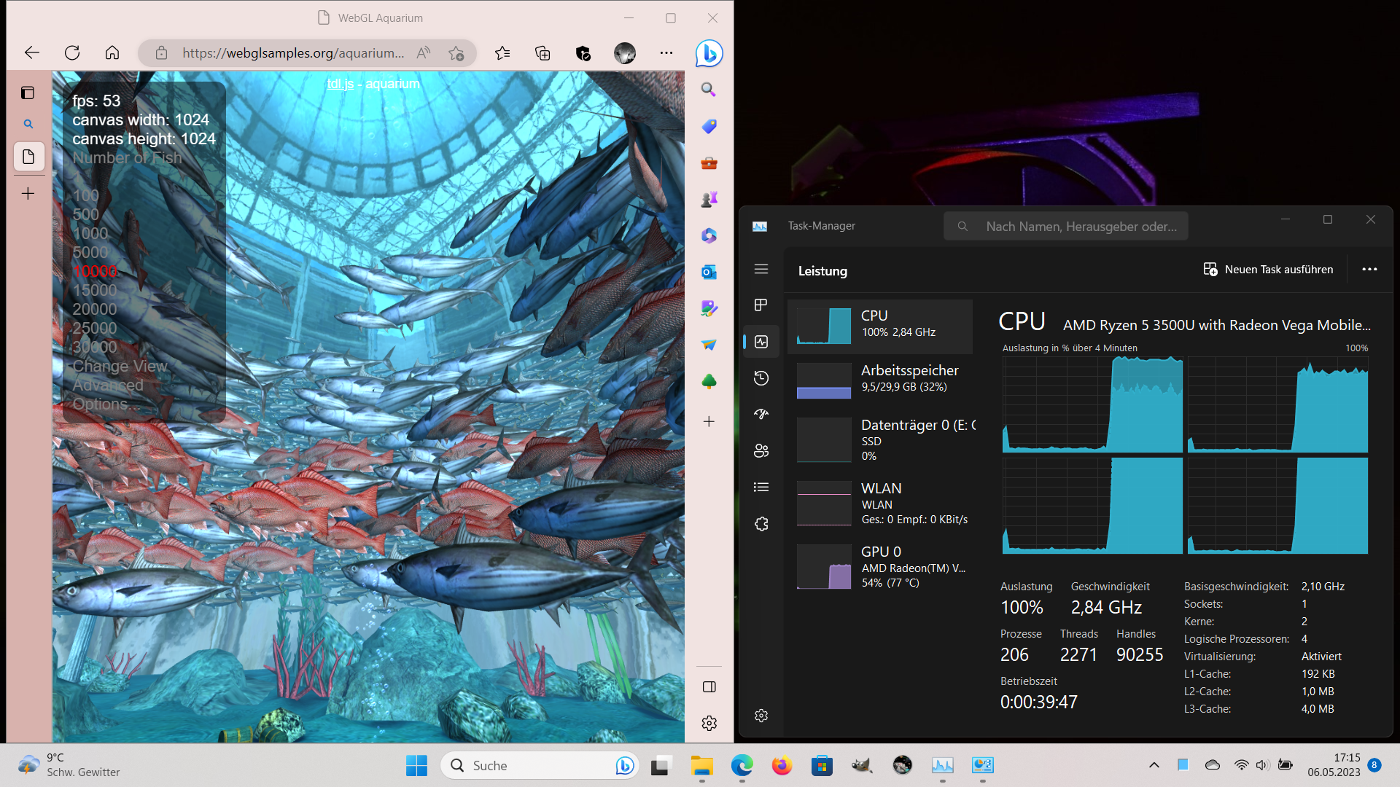Click the Bing chat sidebar icon

[708, 53]
